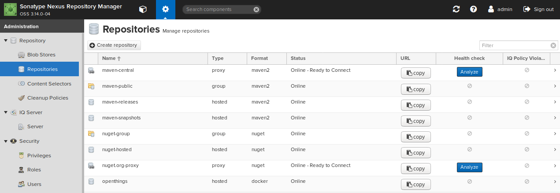Click the maven-releases hosted repository icon
This screenshot has height=193, width=560.
(91, 102)
